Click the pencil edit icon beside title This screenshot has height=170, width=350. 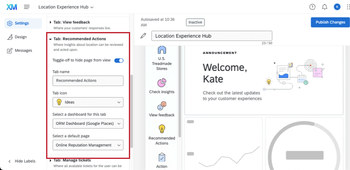pos(143,36)
